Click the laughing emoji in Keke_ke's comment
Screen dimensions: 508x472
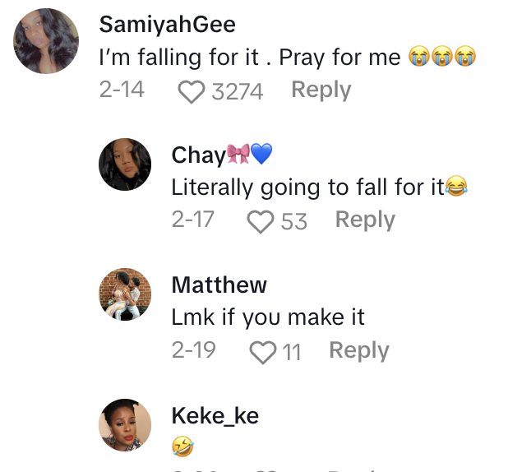[182, 447]
